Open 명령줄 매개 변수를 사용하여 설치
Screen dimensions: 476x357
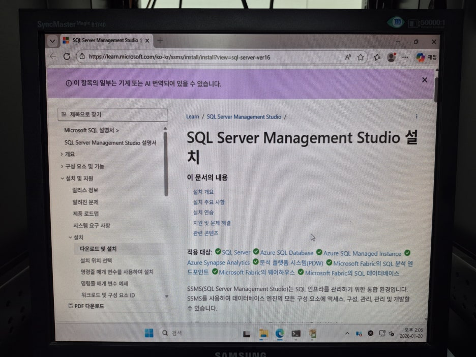tap(117, 272)
